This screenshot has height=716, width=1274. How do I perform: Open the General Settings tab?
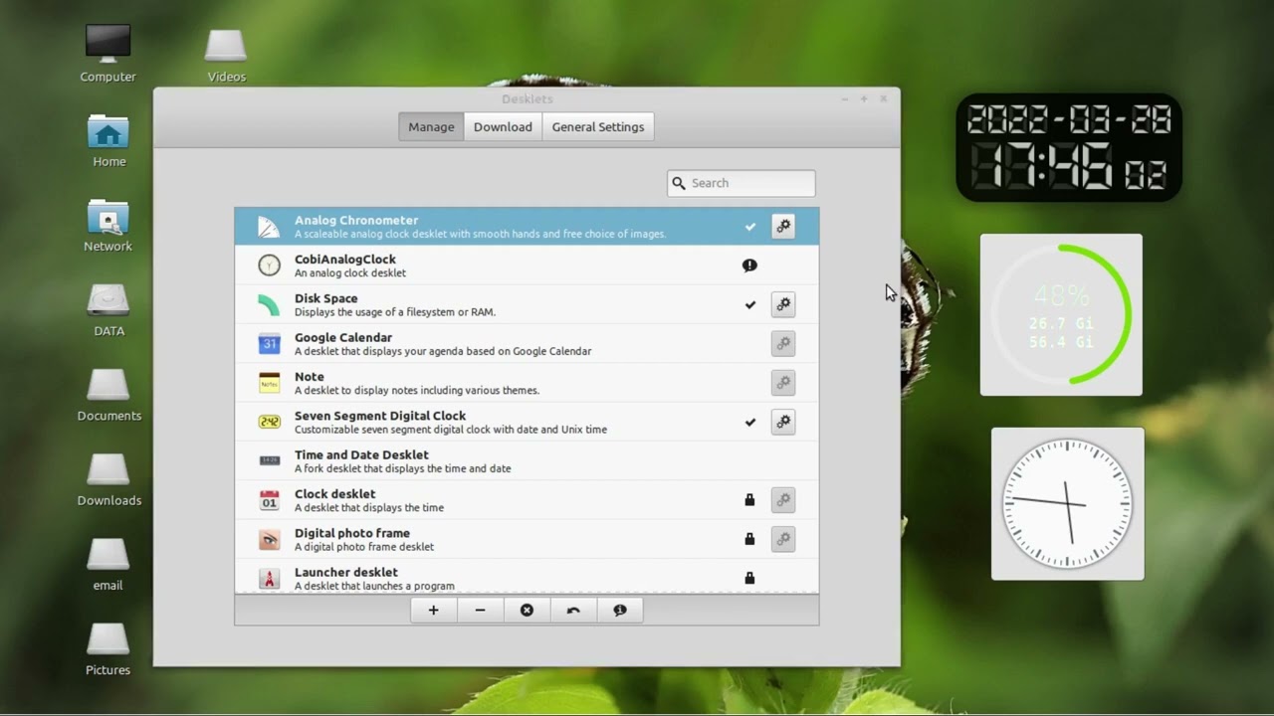click(598, 127)
